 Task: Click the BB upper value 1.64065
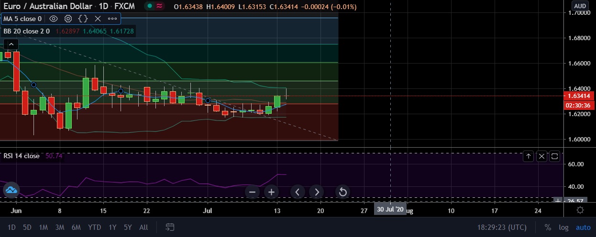(95, 31)
